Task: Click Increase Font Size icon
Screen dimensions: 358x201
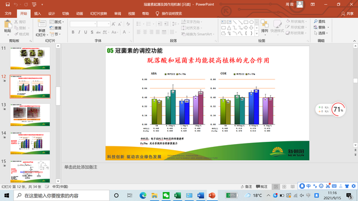Action: pos(114,24)
